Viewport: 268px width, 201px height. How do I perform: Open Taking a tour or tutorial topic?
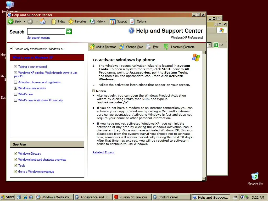tap(32, 67)
